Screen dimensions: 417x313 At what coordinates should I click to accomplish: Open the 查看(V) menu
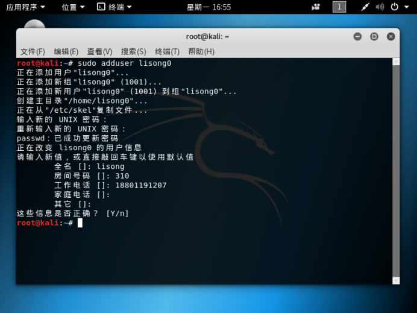99,51
